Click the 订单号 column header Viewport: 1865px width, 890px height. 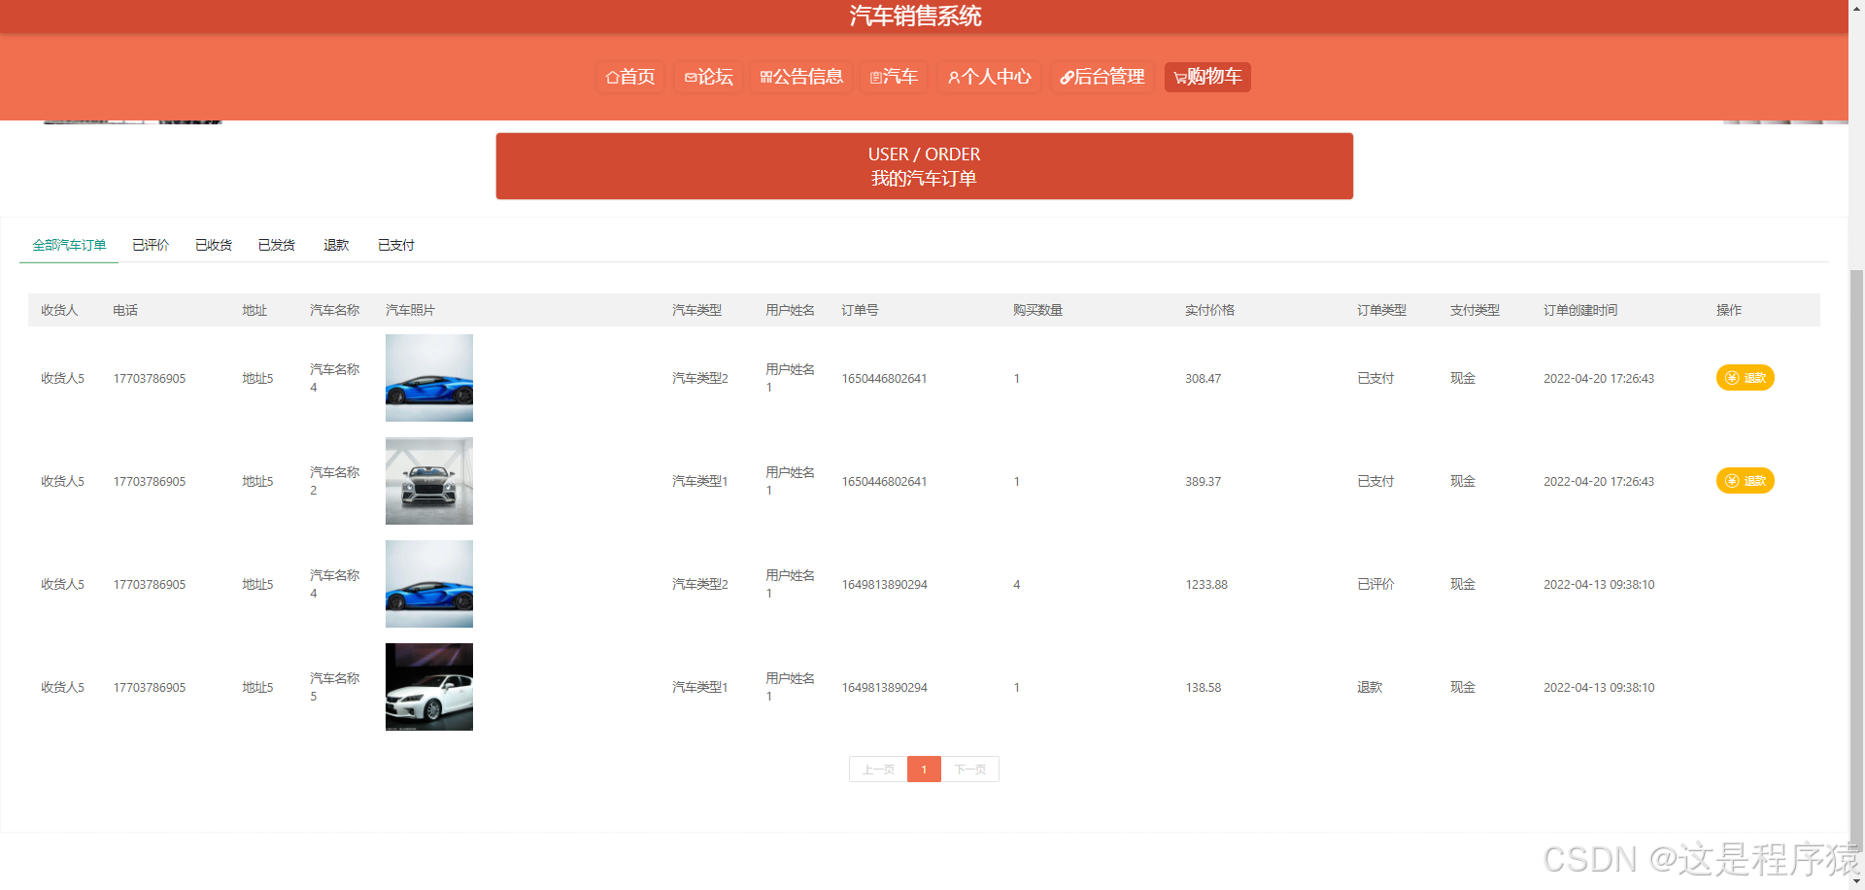click(860, 310)
